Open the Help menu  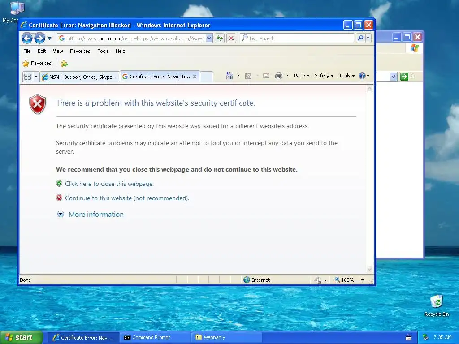tap(120, 51)
